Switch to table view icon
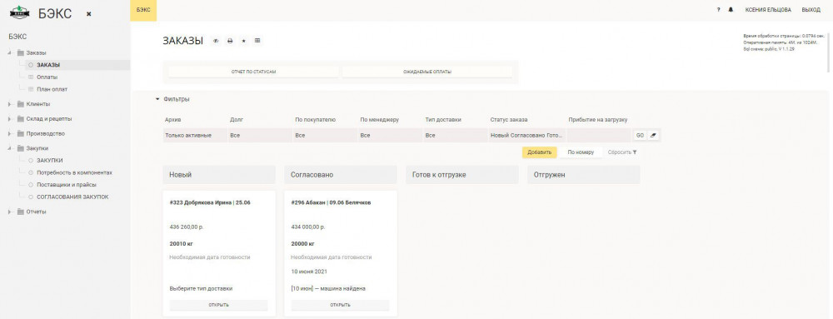The height and width of the screenshot is (319, 833). (x=257, y=41)
